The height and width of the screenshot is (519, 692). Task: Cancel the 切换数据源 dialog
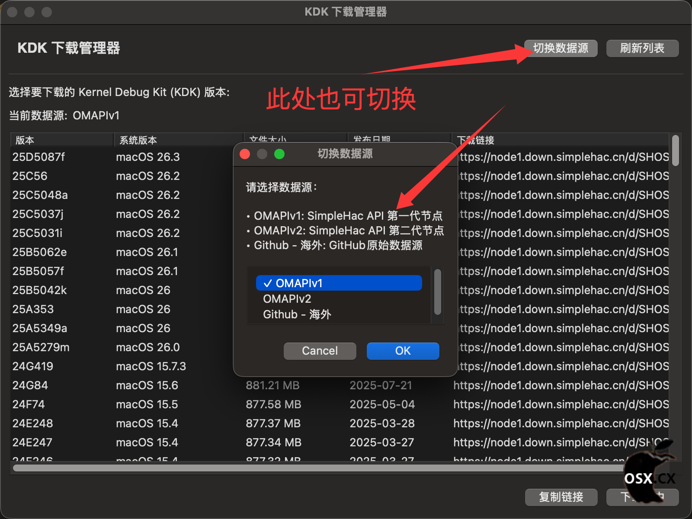pos(319,351)
